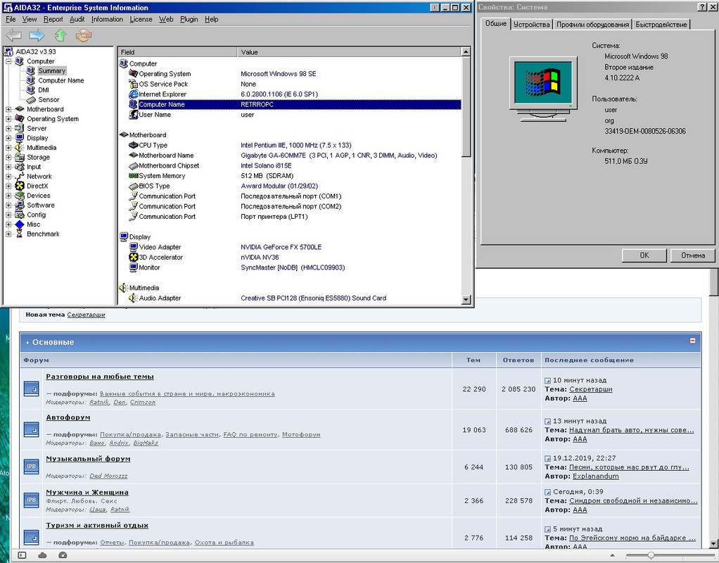Click the orange Refresh toolbar icon
Screen dimensions: 719x563
coord(84,35)
